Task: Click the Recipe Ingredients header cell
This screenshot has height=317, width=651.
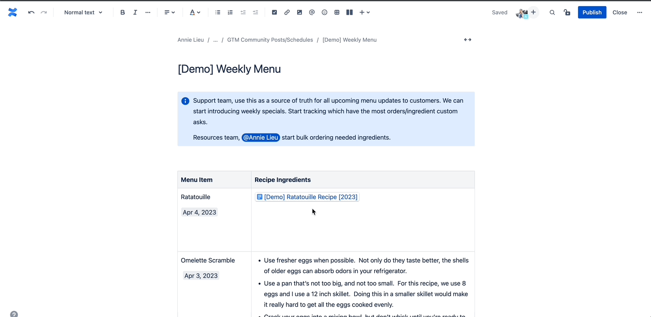Action: tap(363, 180)
